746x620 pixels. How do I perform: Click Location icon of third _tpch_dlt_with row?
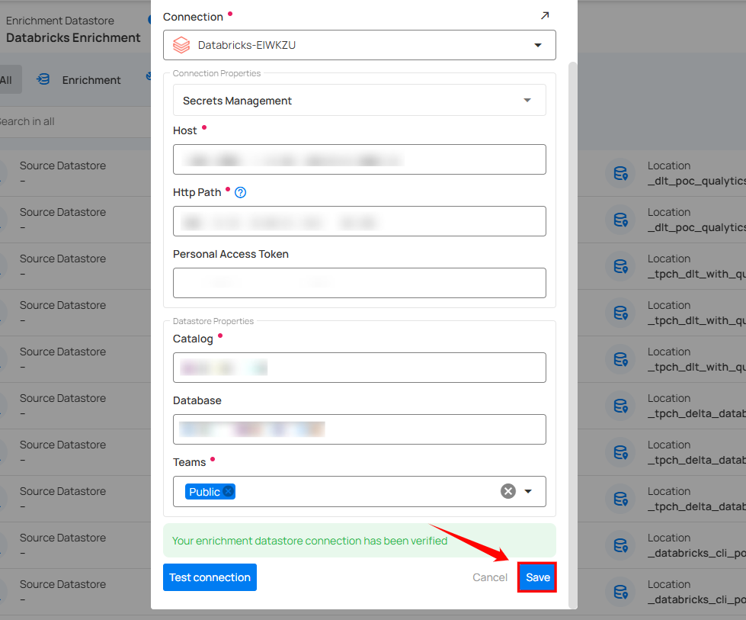tap(620, 359)
